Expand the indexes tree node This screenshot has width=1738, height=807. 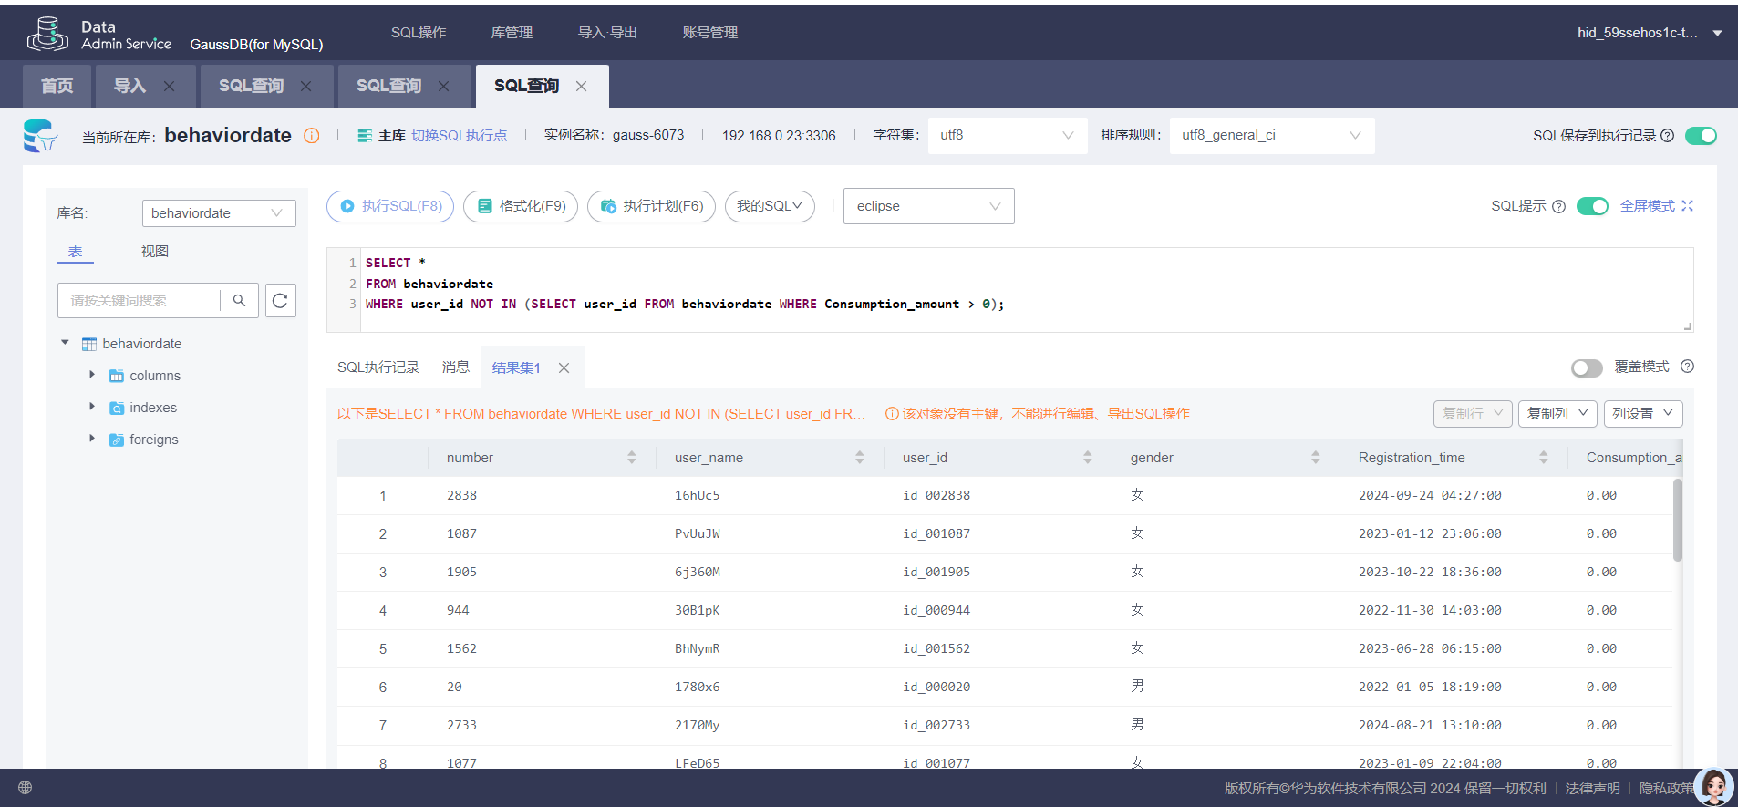point(92,407)
